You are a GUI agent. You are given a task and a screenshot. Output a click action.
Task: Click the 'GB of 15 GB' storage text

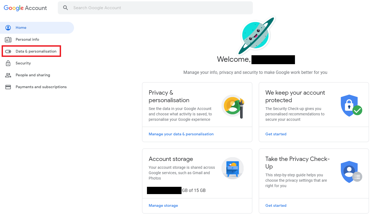(194, 190)
